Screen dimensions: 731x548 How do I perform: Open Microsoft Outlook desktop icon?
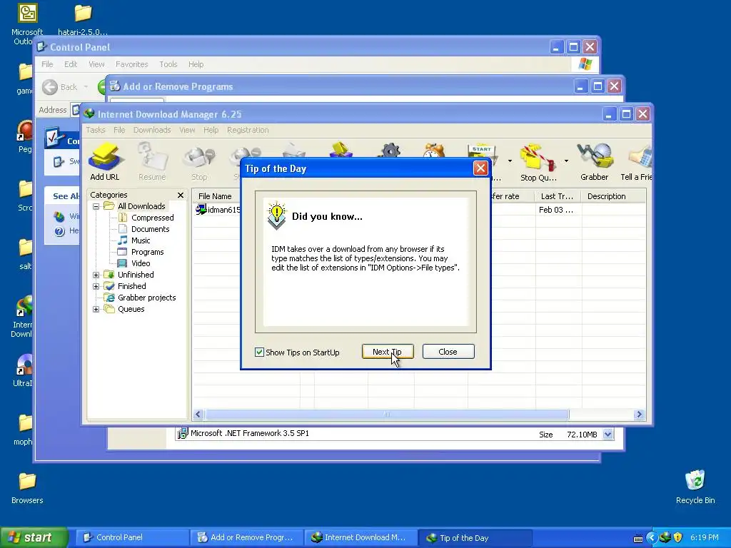click(x=27, y=24)
